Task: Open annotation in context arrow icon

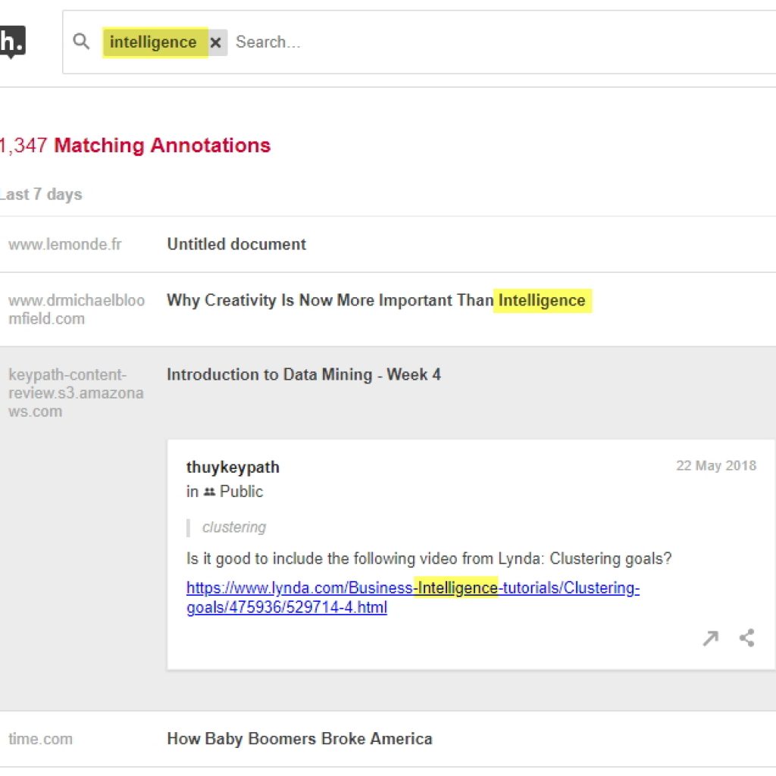Action: (x=710, y=638)
